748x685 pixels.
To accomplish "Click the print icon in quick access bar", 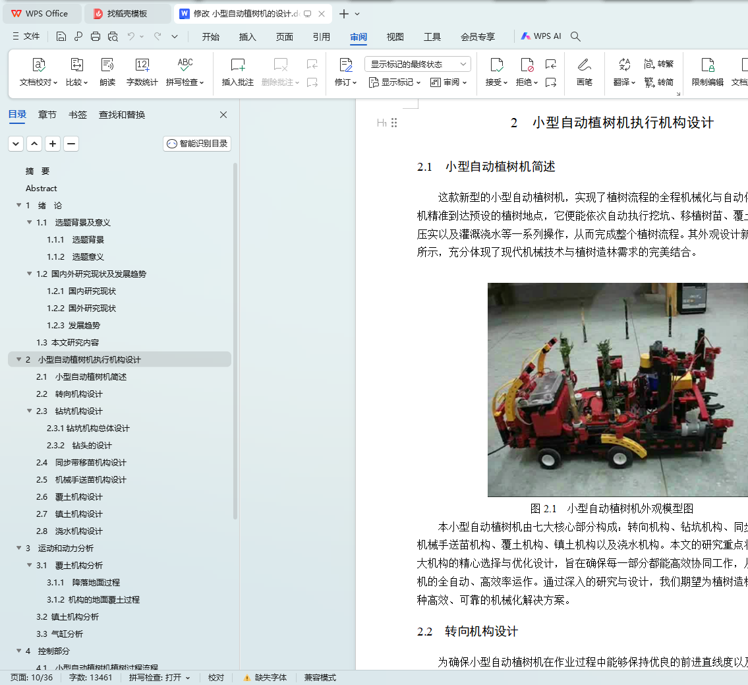I will (96, 37).
